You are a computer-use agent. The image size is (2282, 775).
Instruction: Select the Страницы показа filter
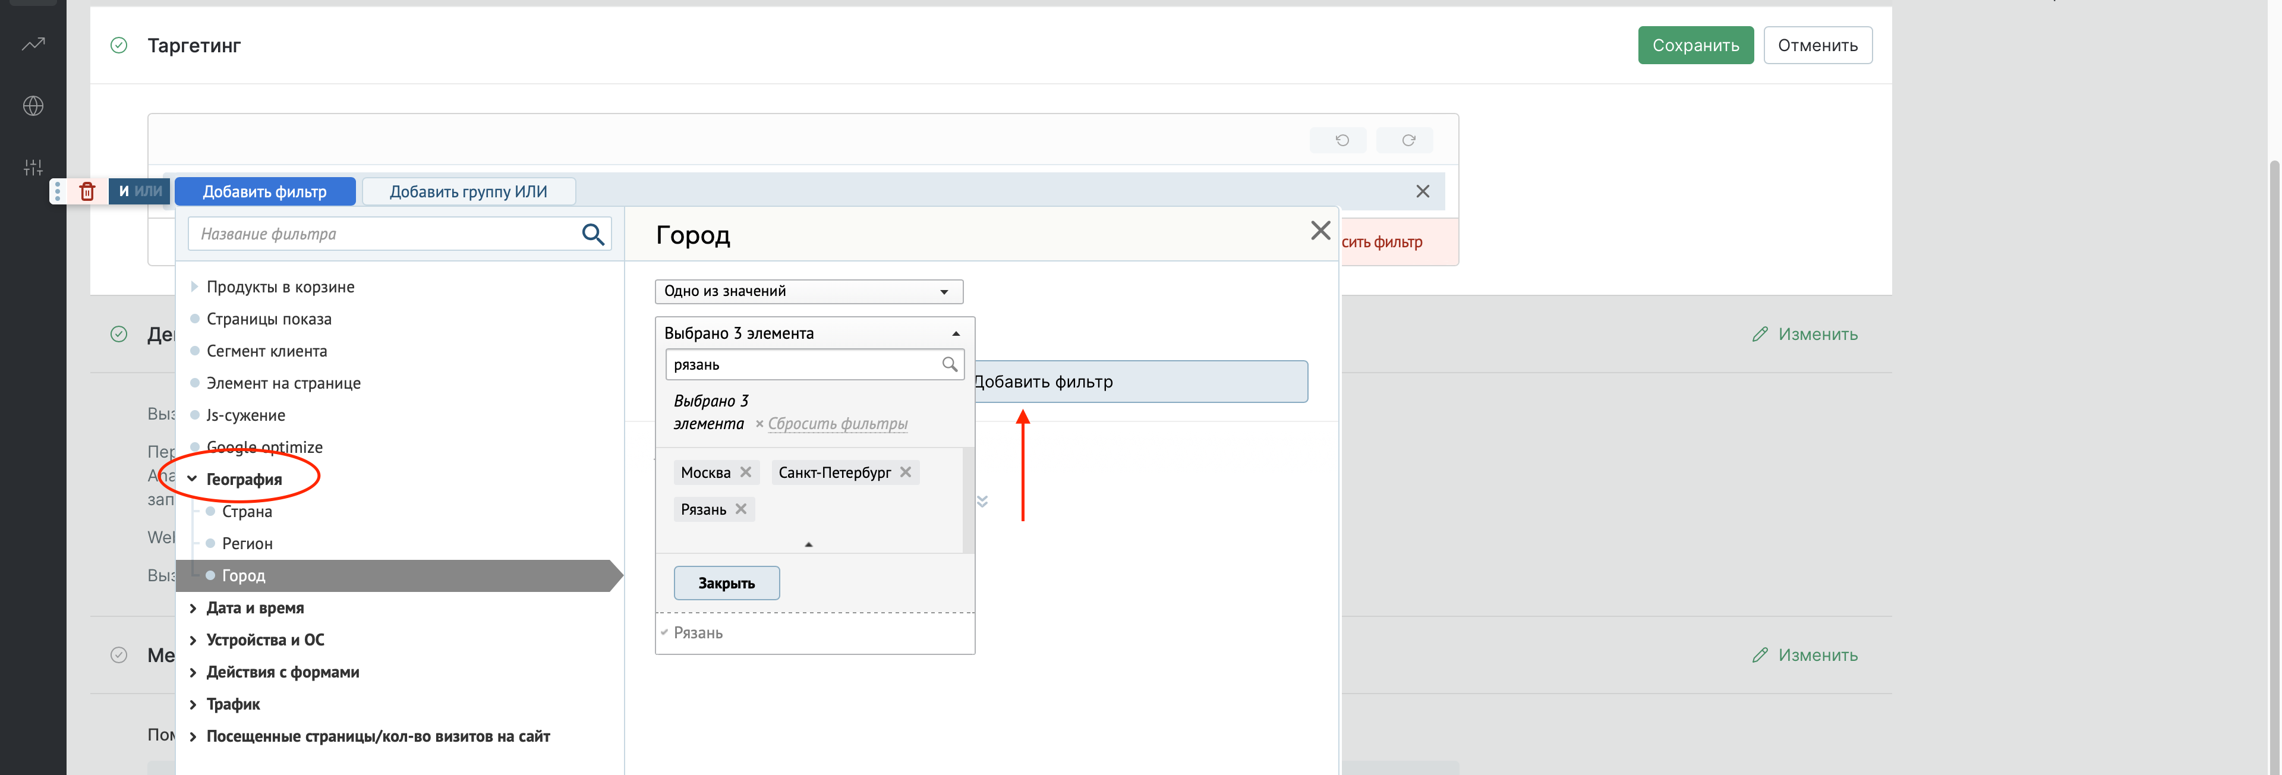[x=269, y=319]
